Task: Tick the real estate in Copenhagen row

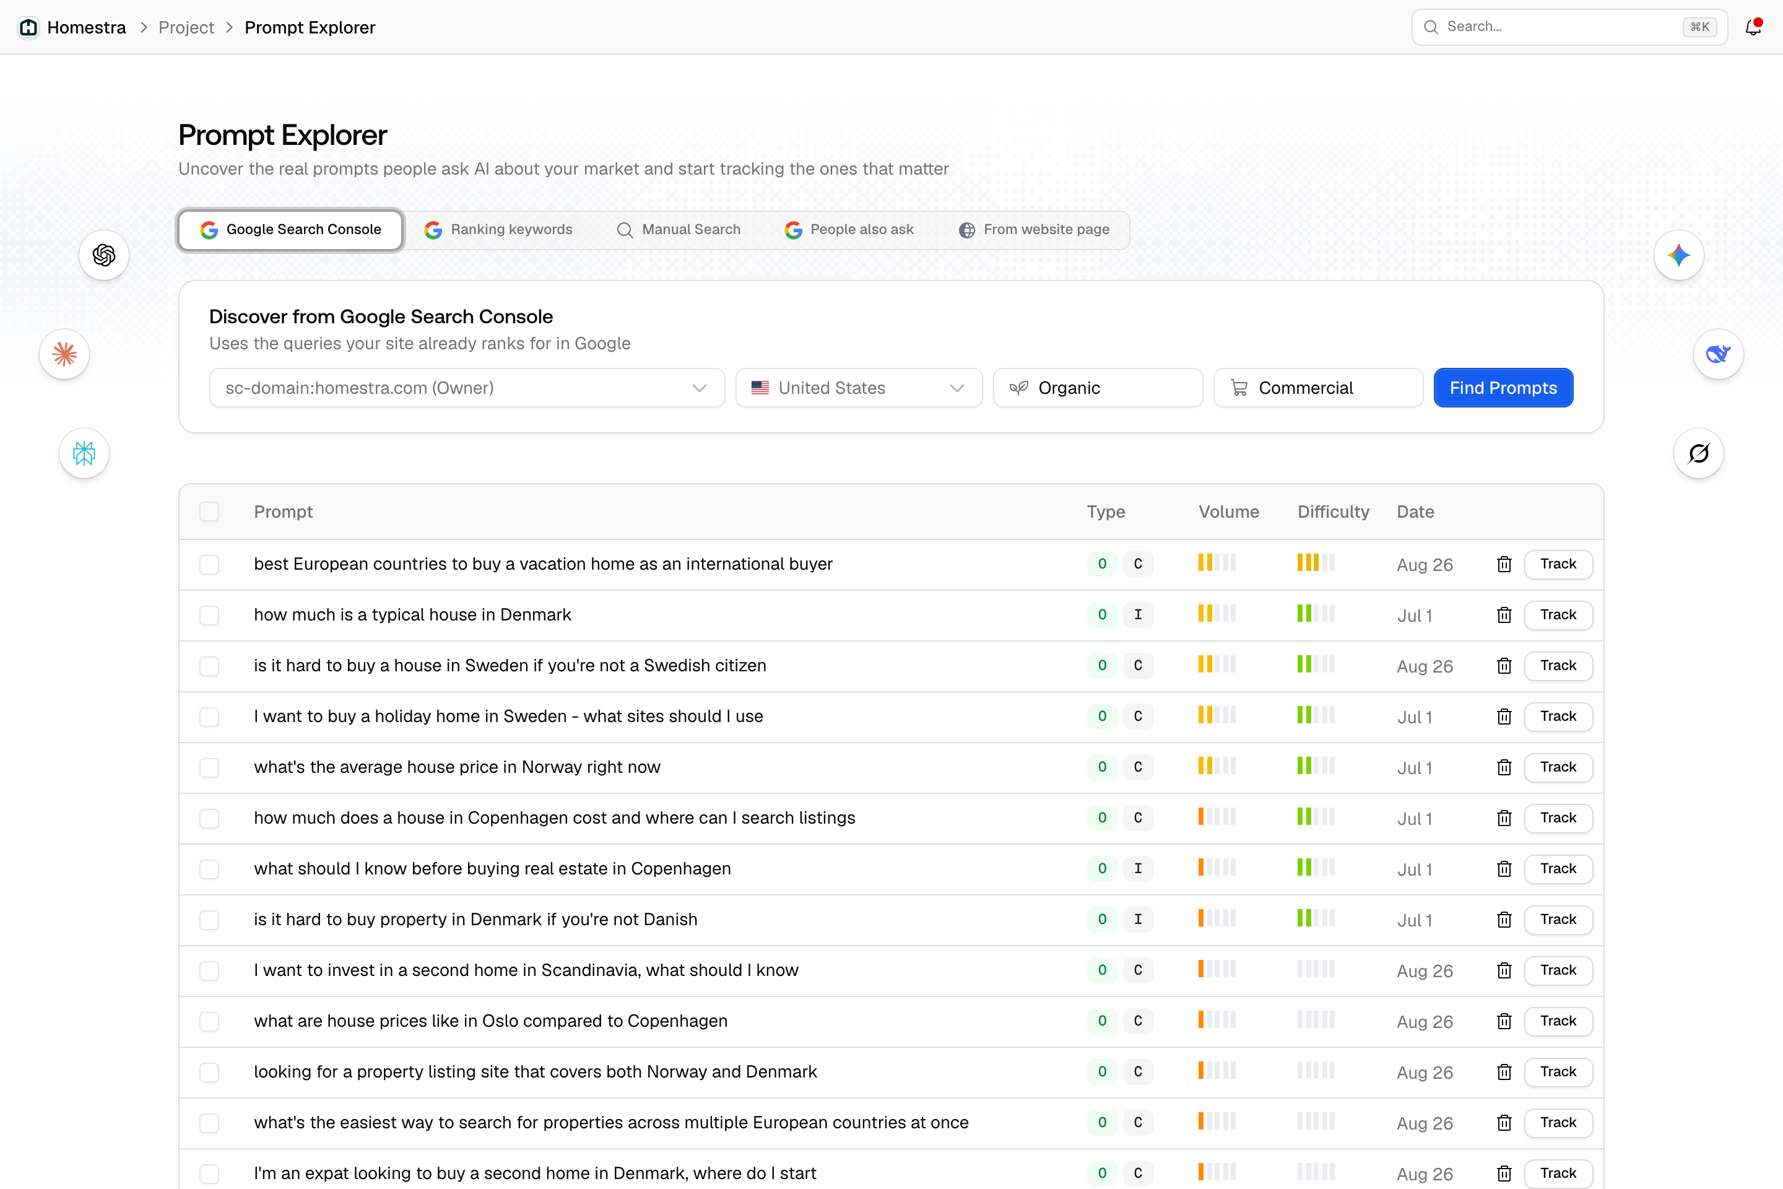Action: tap(209, 869)
